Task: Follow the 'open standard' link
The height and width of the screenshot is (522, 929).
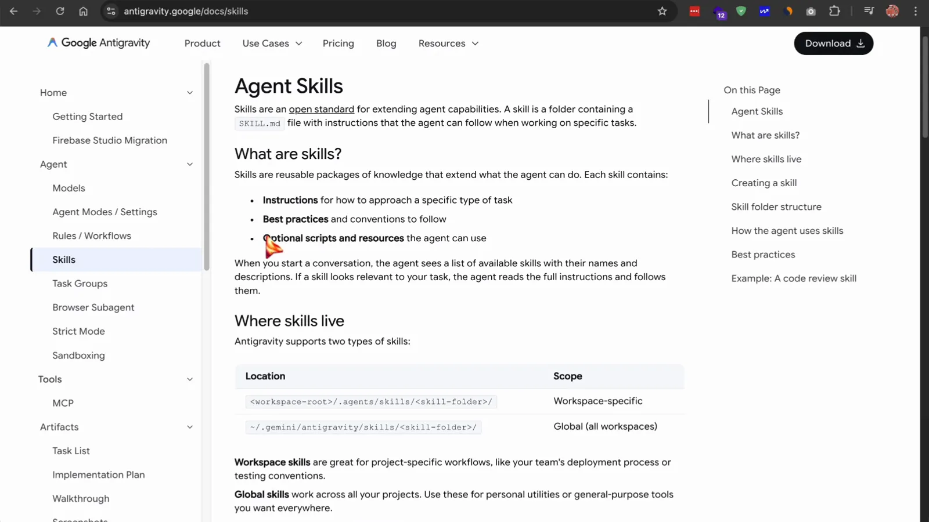Action: click(x=321, y=109)
